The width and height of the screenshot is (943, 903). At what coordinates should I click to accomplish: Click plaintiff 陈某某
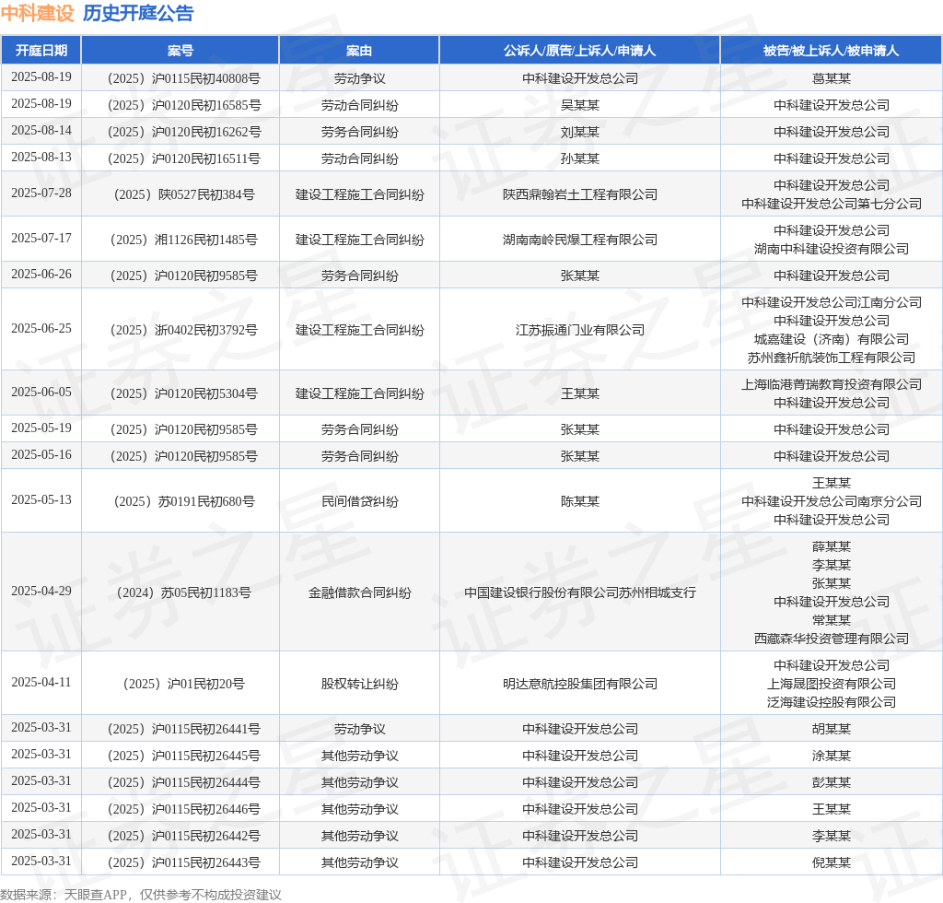580,501
